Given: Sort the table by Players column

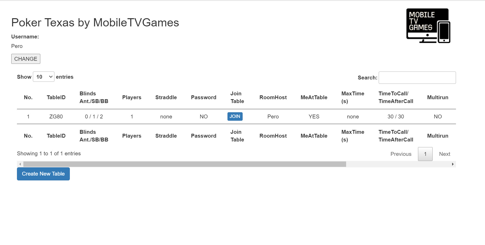Looking at the screenshot, I should pos(132,97).
